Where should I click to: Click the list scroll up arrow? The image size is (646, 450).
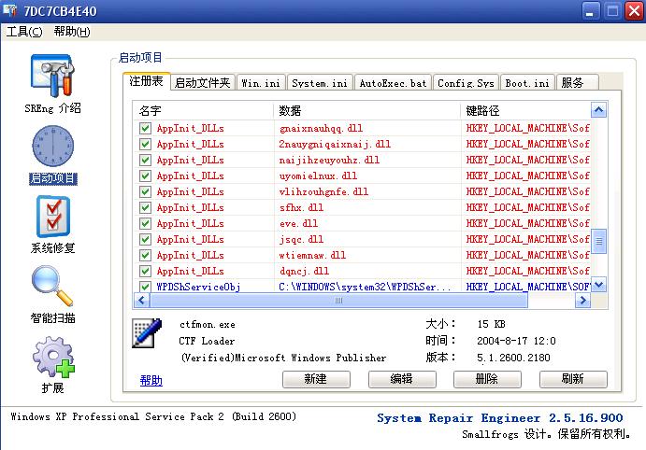coord(598,110)
